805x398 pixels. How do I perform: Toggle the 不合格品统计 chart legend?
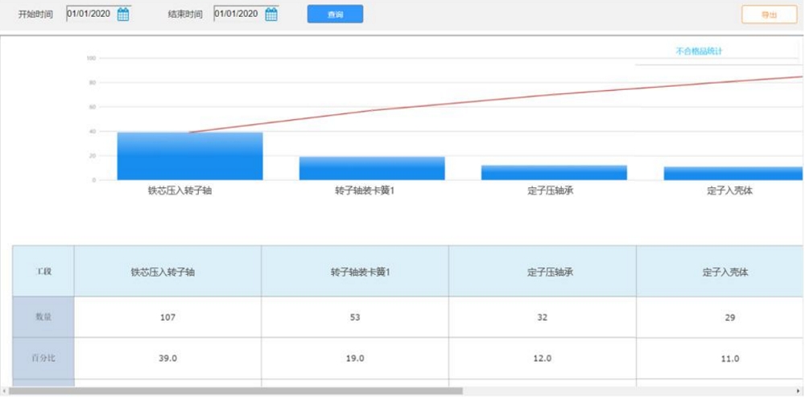tap(699, 51)
